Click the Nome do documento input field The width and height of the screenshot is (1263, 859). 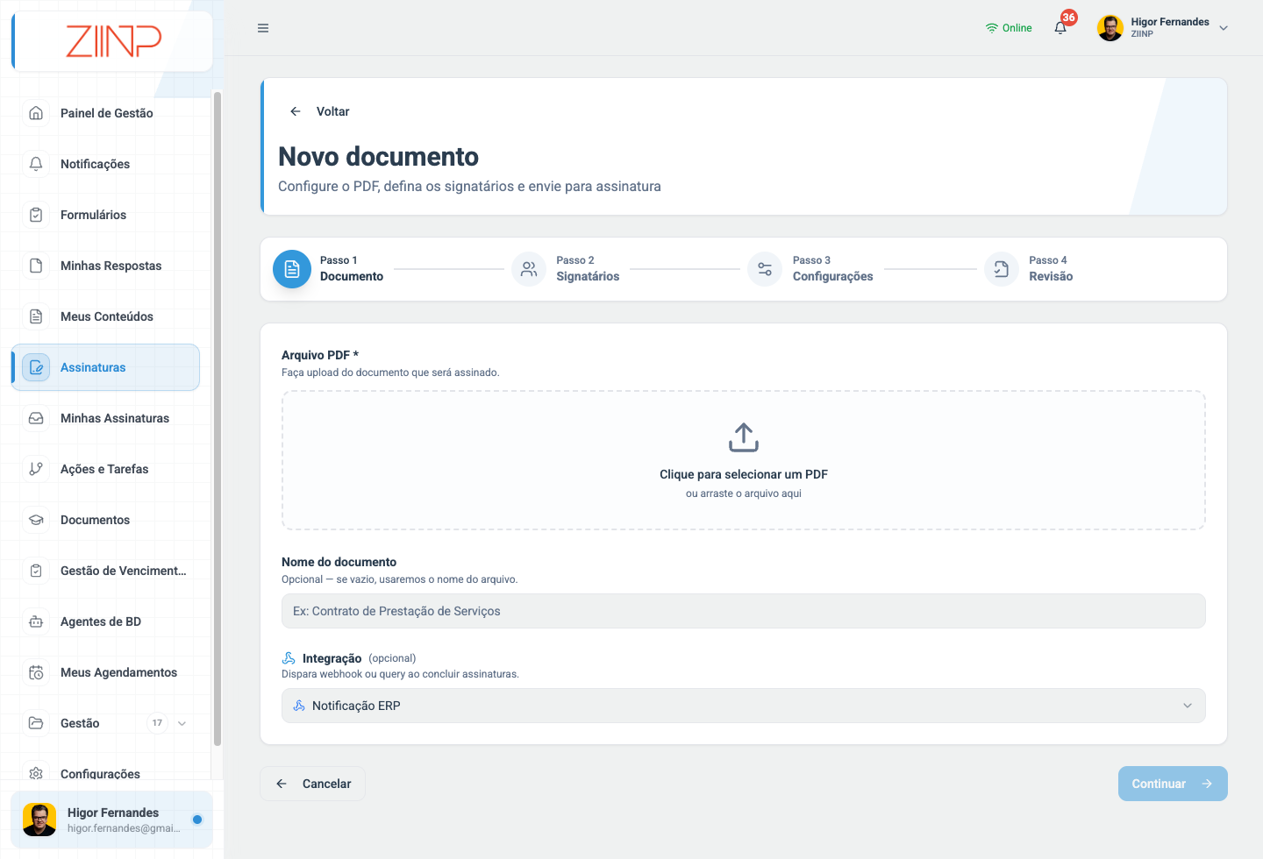coord(743,611)
